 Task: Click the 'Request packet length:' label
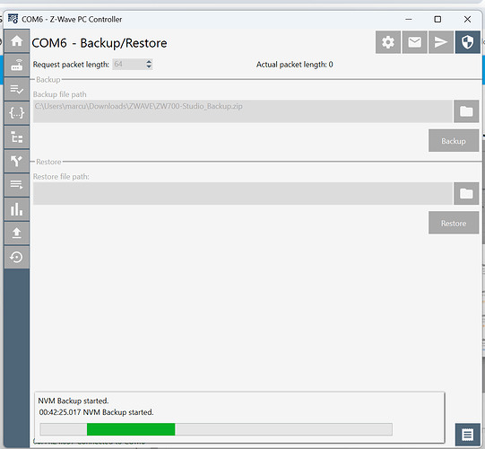point(71,65)
